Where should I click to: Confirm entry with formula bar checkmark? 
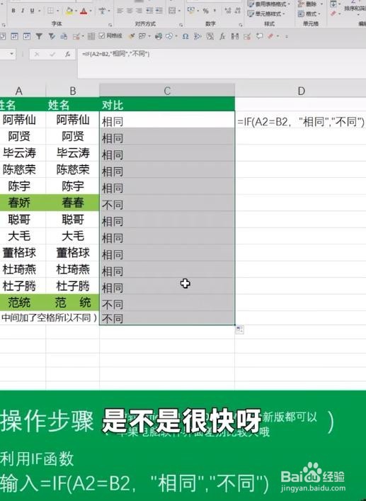(x=52, y=55)
